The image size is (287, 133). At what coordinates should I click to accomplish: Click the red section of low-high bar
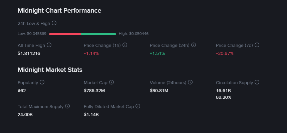(x=65, y=34)
